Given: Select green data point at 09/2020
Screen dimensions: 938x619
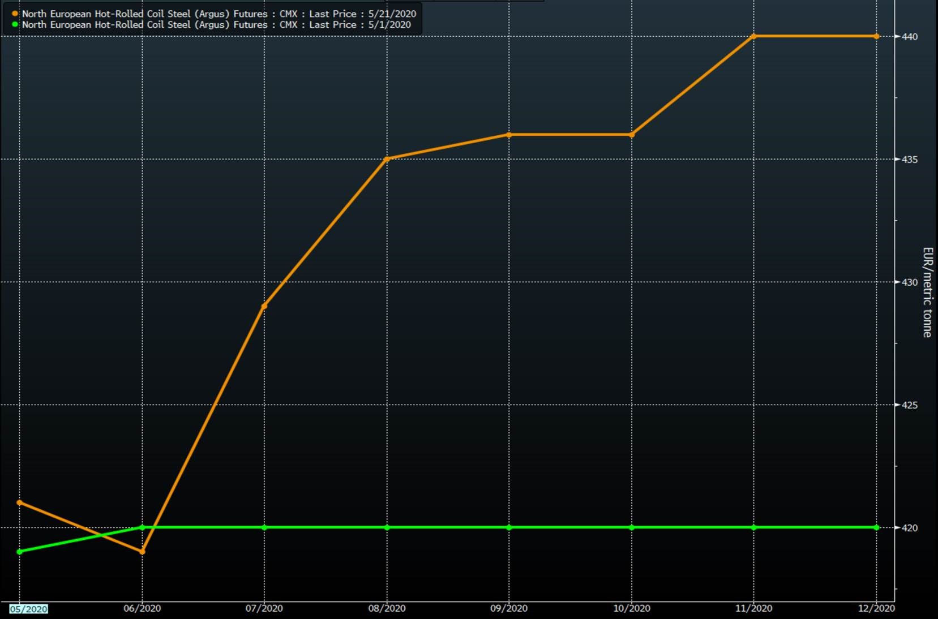Looking at the screenshot, I should click(509, 527).
